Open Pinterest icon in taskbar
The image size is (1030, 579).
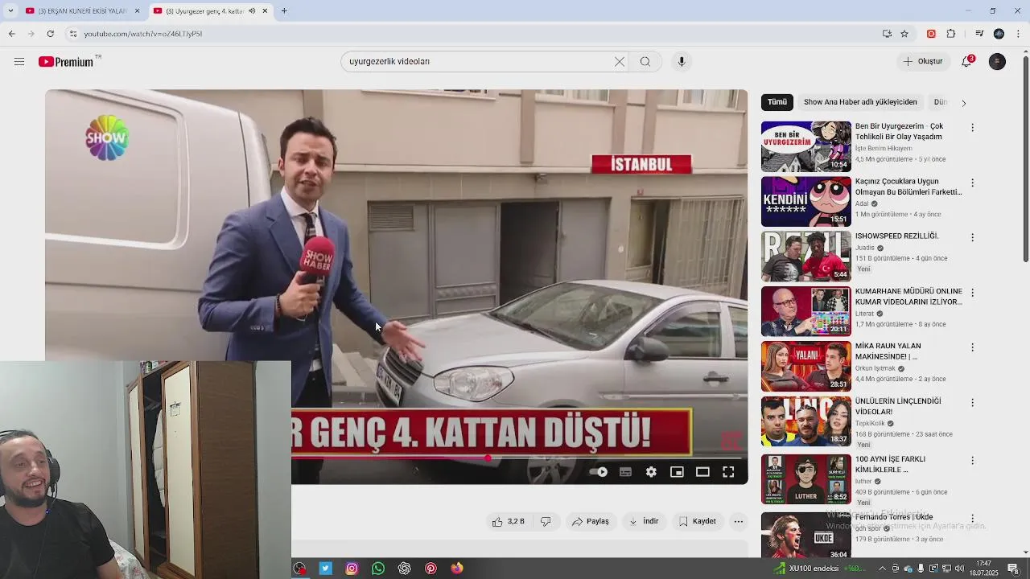click(x=431, y=569)
